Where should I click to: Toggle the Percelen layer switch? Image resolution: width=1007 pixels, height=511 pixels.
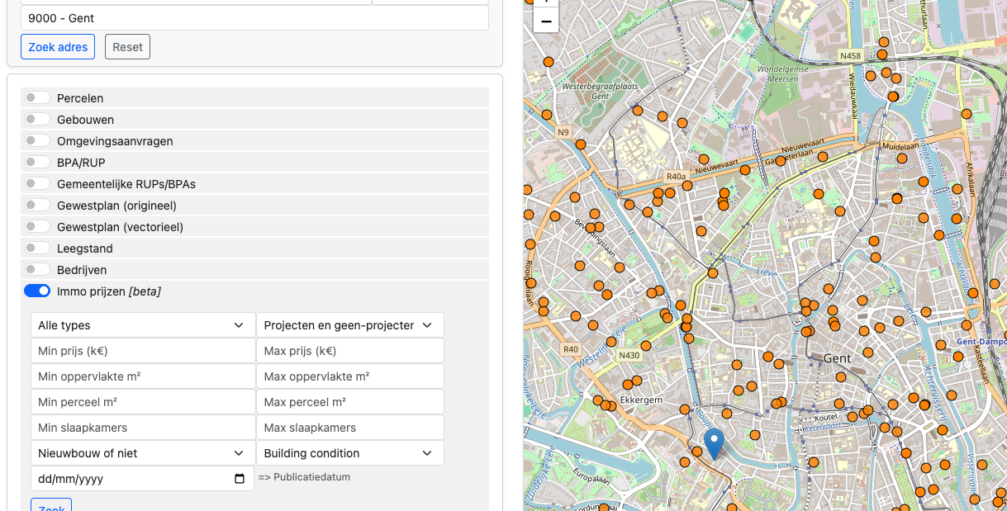pos(37,97)
